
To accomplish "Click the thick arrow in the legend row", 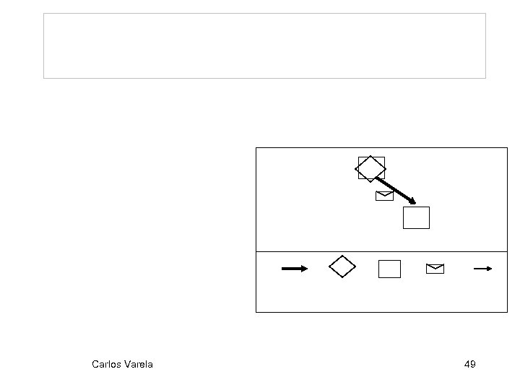I will point(294,269).
